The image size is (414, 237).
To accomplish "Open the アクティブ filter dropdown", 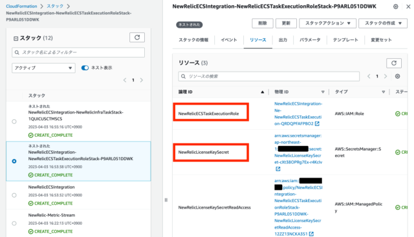I will click(43, 68).
